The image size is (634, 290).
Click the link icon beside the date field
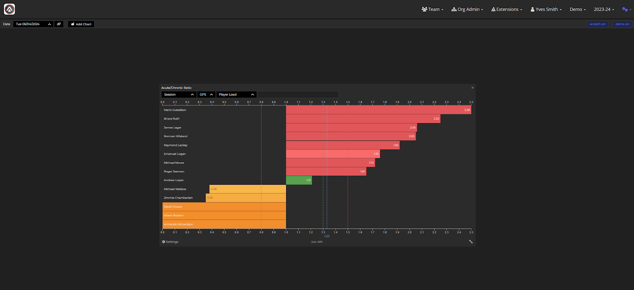(x=59, y=24)
